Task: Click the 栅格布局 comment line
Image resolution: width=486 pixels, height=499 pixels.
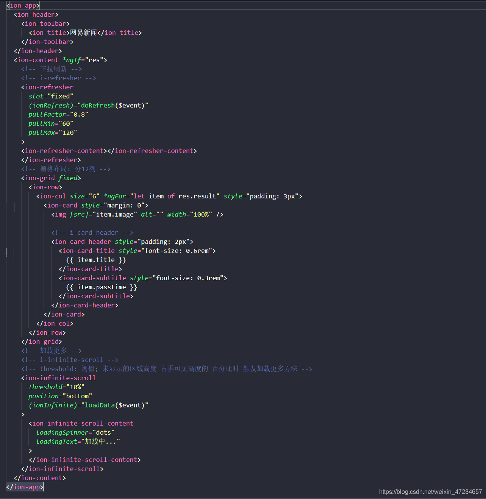Action: tap(66, 169)
